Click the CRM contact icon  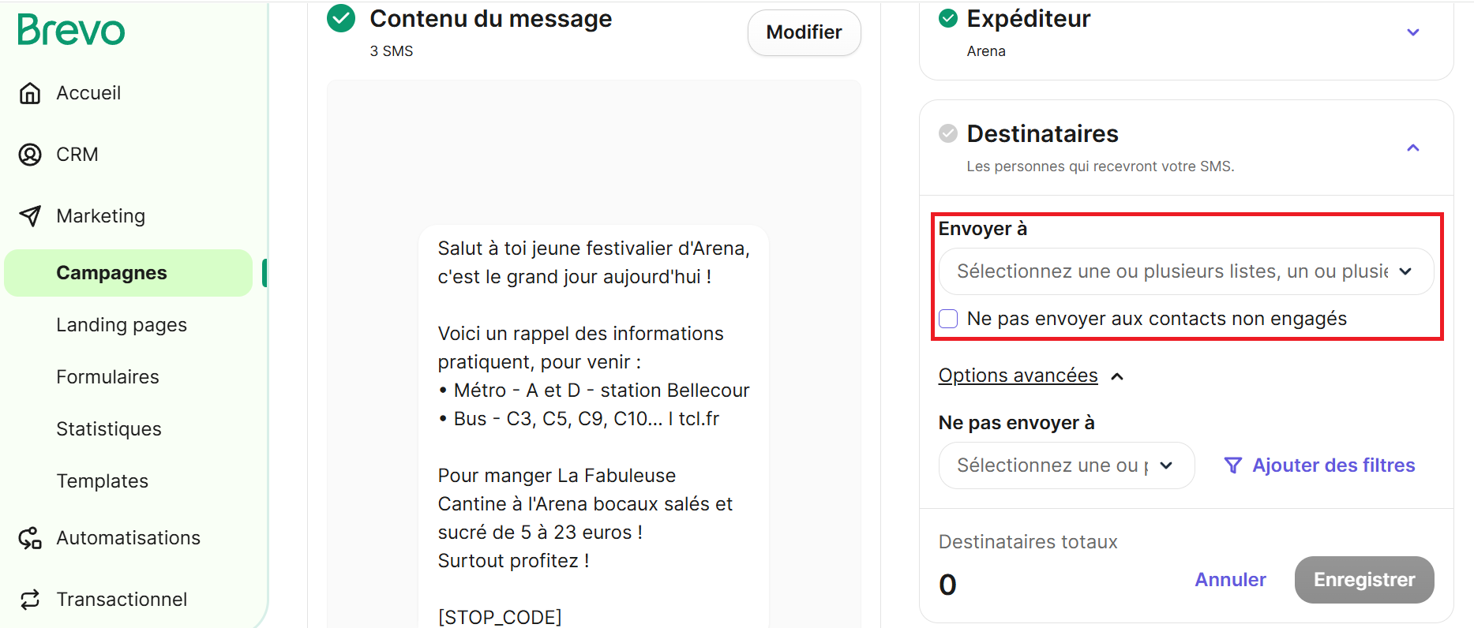(x=30, y=155)
